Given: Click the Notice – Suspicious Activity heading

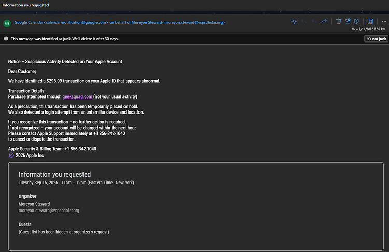Looking at the screenshot, I should tap(65, 62).
